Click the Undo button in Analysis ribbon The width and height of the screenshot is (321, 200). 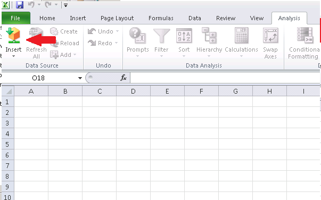click(x=101, y=31)
